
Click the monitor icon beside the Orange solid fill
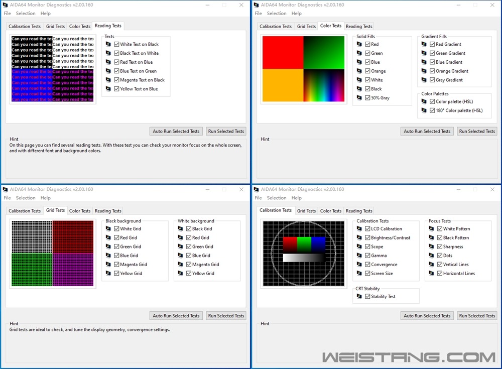click(359, 71)
